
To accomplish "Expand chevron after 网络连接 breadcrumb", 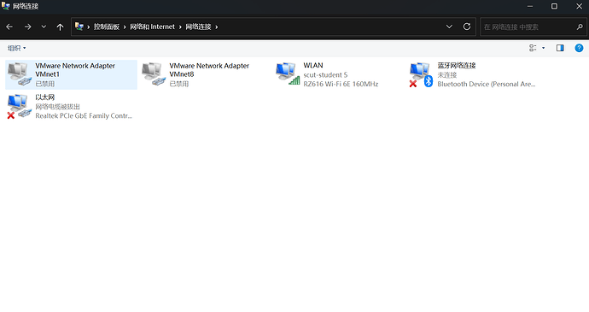I will click(216, 27).
